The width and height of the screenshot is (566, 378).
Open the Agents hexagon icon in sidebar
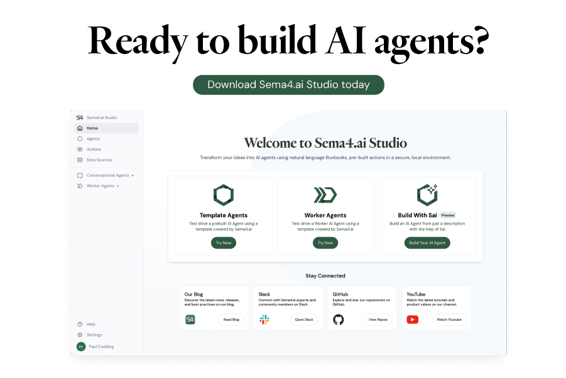pos(80,139)
